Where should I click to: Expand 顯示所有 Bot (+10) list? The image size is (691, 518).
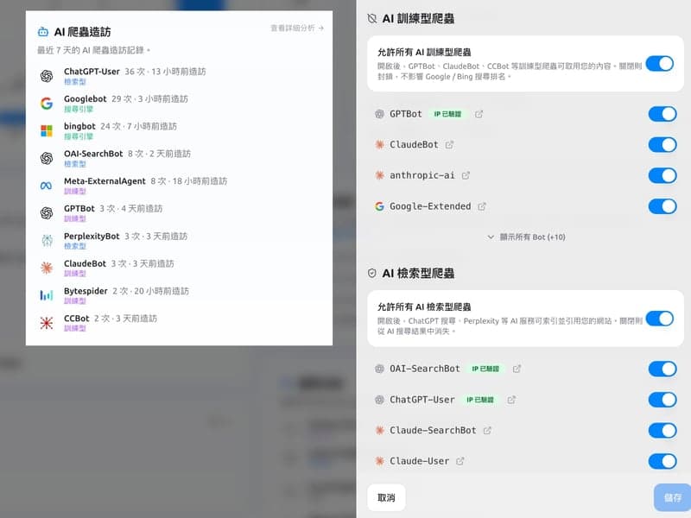pyautogui.click(x=526, y=237)
